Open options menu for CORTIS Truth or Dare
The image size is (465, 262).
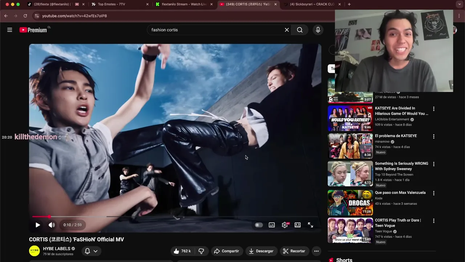click(433, 221)
